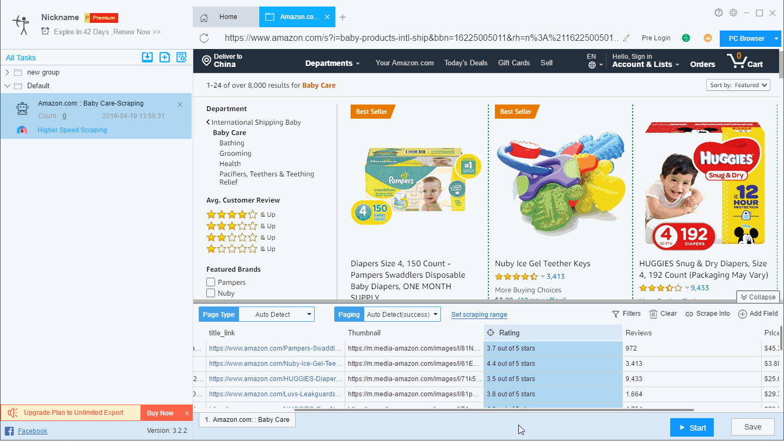Screen dimensions: 784x441
Task: Open Your Amazon.com nav item
Action: (405, 63)
